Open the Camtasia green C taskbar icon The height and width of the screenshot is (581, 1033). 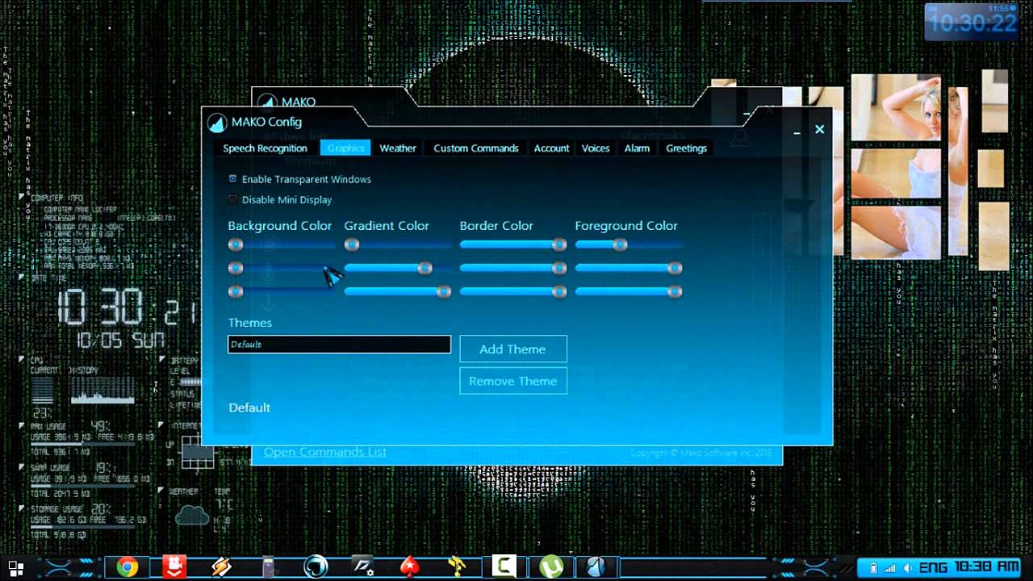coord(504,567)
